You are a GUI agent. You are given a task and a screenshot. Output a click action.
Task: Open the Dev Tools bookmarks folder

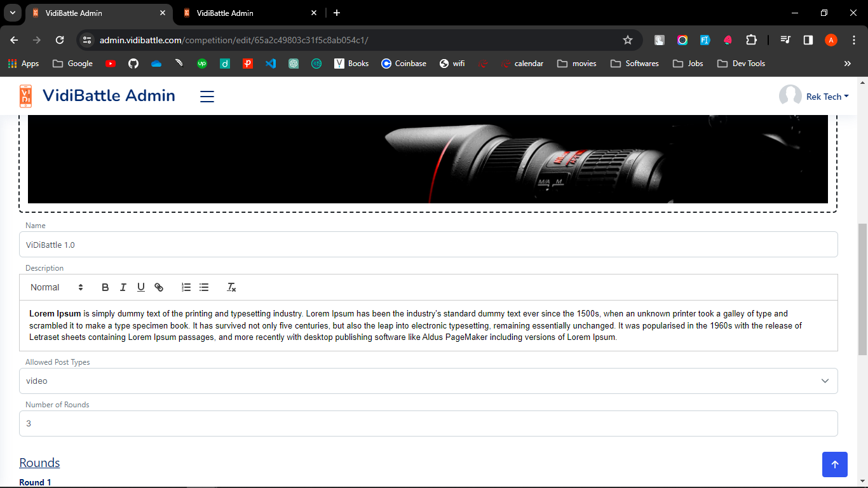click(741, 64)
